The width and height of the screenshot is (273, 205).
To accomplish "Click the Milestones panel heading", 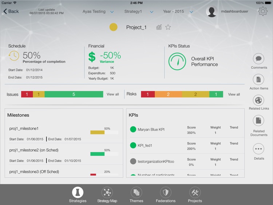I will pos(18,115).
